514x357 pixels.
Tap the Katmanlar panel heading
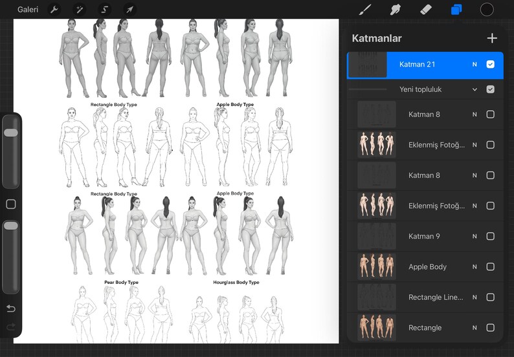(x=377, y=38)
